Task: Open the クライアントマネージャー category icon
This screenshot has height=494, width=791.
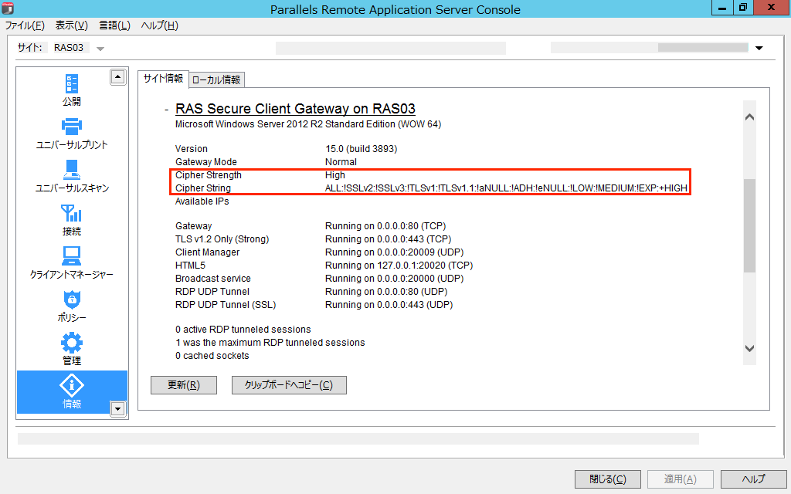Action: (x=72, y=255)
